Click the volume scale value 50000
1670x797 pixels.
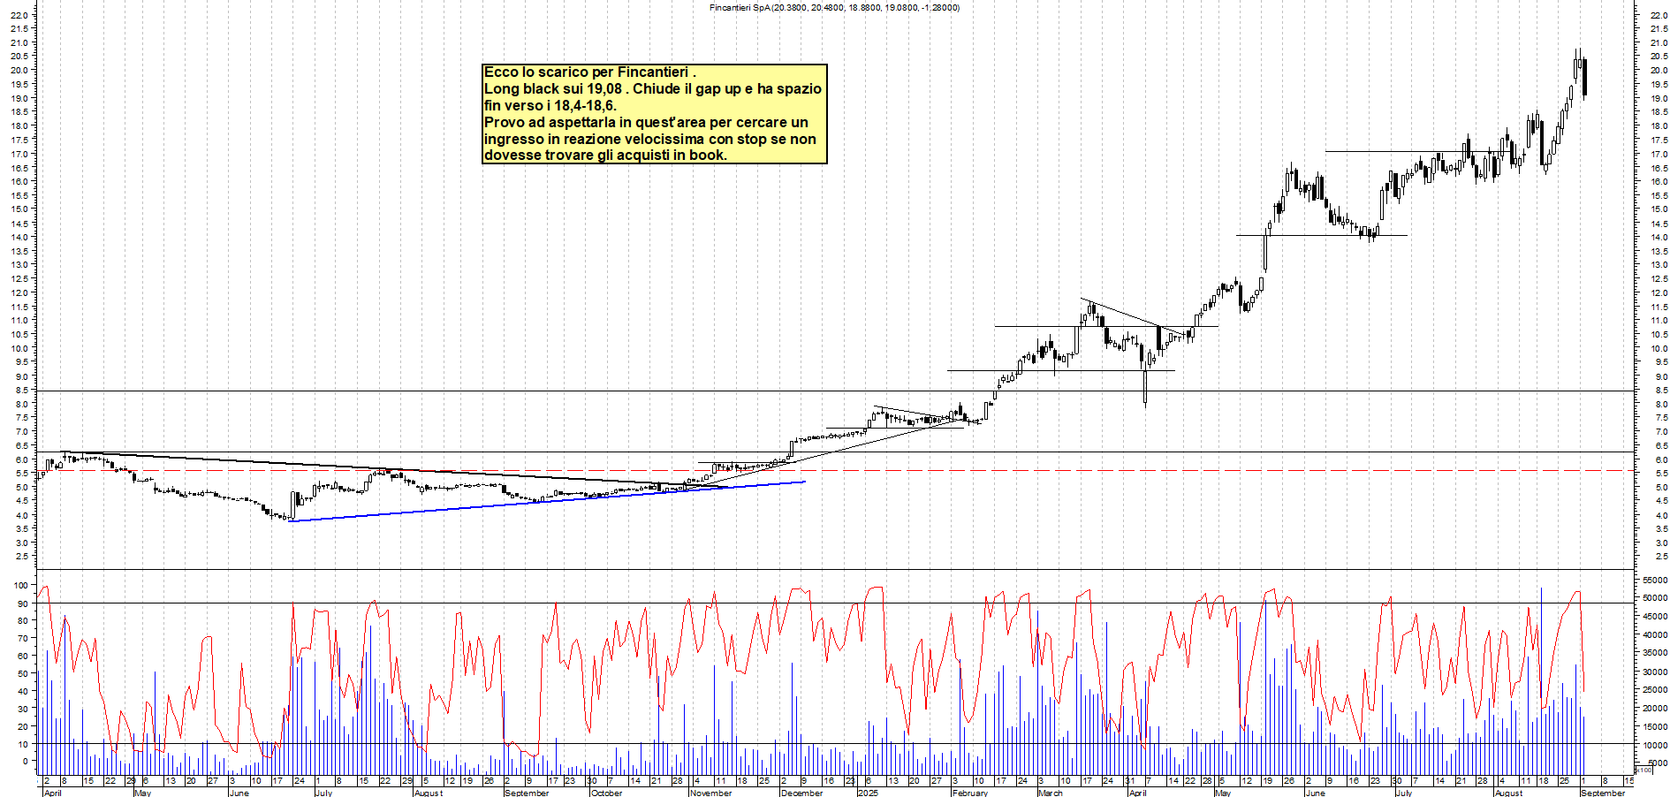[1654, 598]
